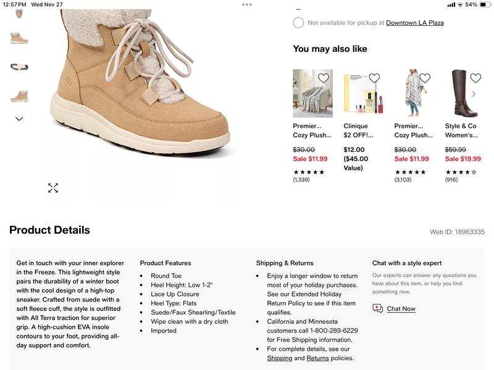Image resolution: width=494 pixels, height=370 pixels.
Task: Select the store pickup radio button
Action: pyautogui.click(x=298, y=23)
